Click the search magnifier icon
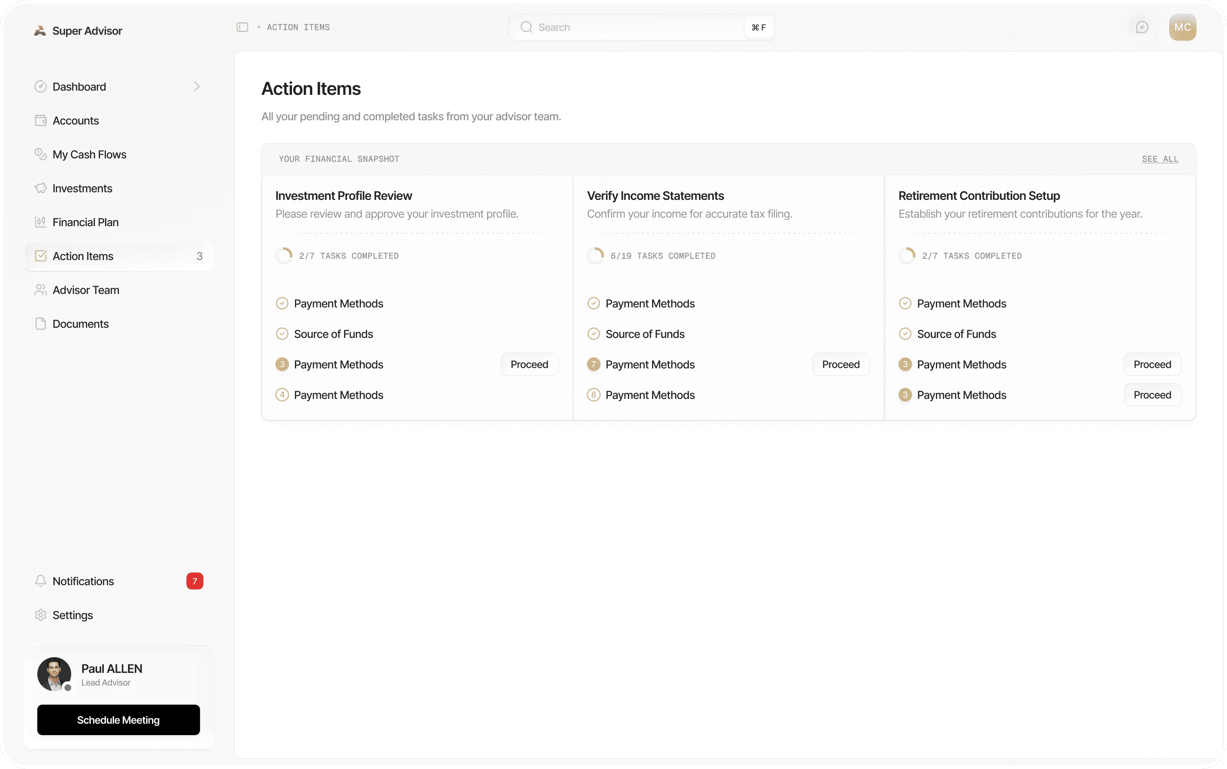The height and width of the screenshot is (769, 1227). (527, 27)
